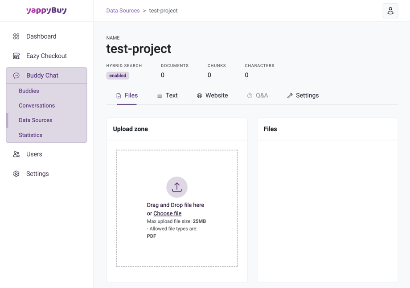410x288 pixels.
Task: Follow the Data Sources breadcrumb link
Action: [123, 11]
